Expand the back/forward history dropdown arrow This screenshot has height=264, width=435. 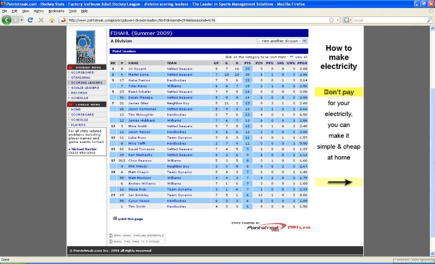[x=21, y=20]
